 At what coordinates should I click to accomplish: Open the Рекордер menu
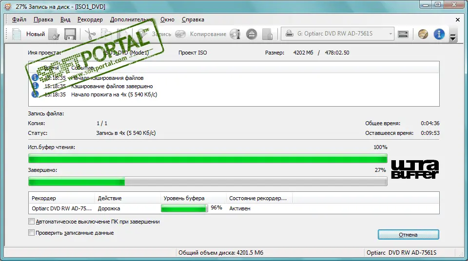click(90, 19)
